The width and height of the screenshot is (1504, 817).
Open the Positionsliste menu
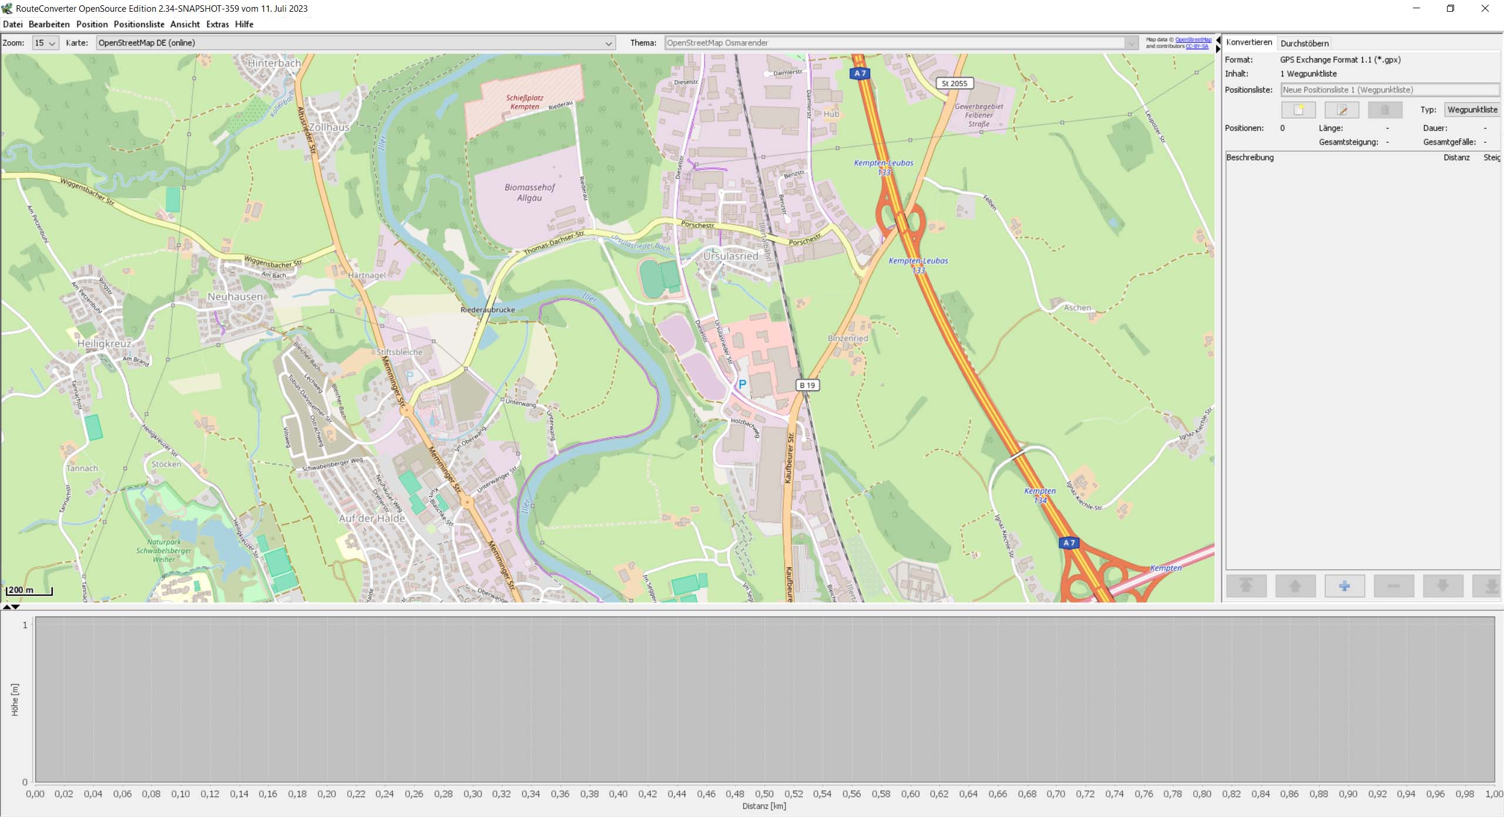(x=139, y=24)
